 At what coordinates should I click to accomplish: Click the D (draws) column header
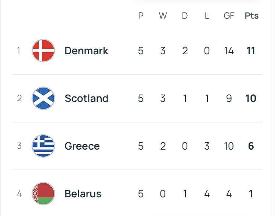click(x=185, y=16)
